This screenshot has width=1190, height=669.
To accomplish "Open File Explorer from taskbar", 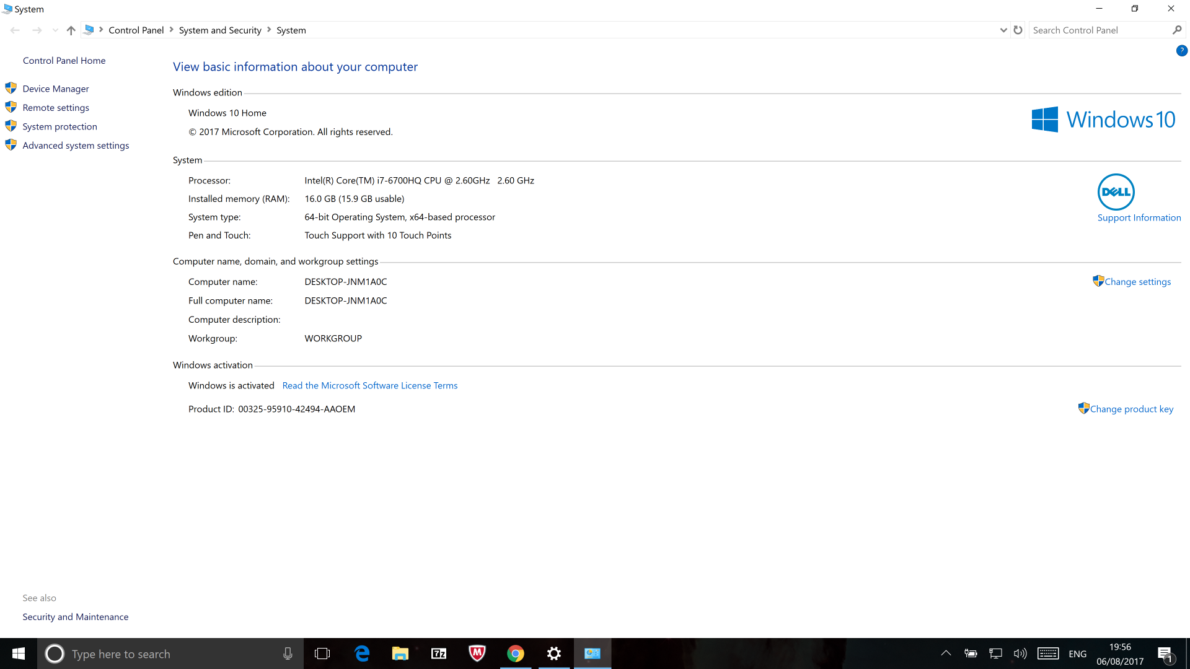I will [x=400, y=654].
